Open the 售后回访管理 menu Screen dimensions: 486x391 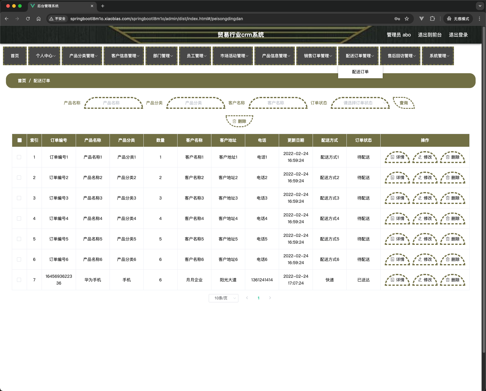coord(400,56)
